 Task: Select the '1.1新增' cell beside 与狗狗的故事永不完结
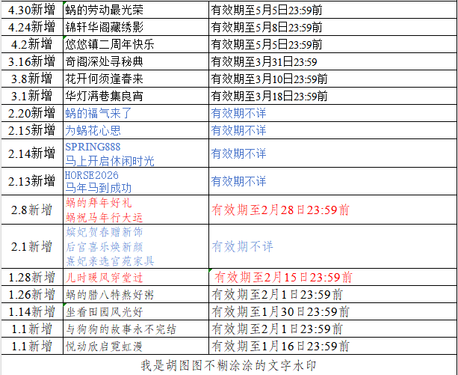tap(32, 329)
